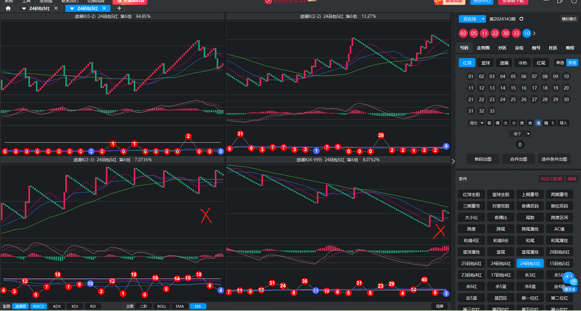Add a new tab with plus icon

click(119, 8)
